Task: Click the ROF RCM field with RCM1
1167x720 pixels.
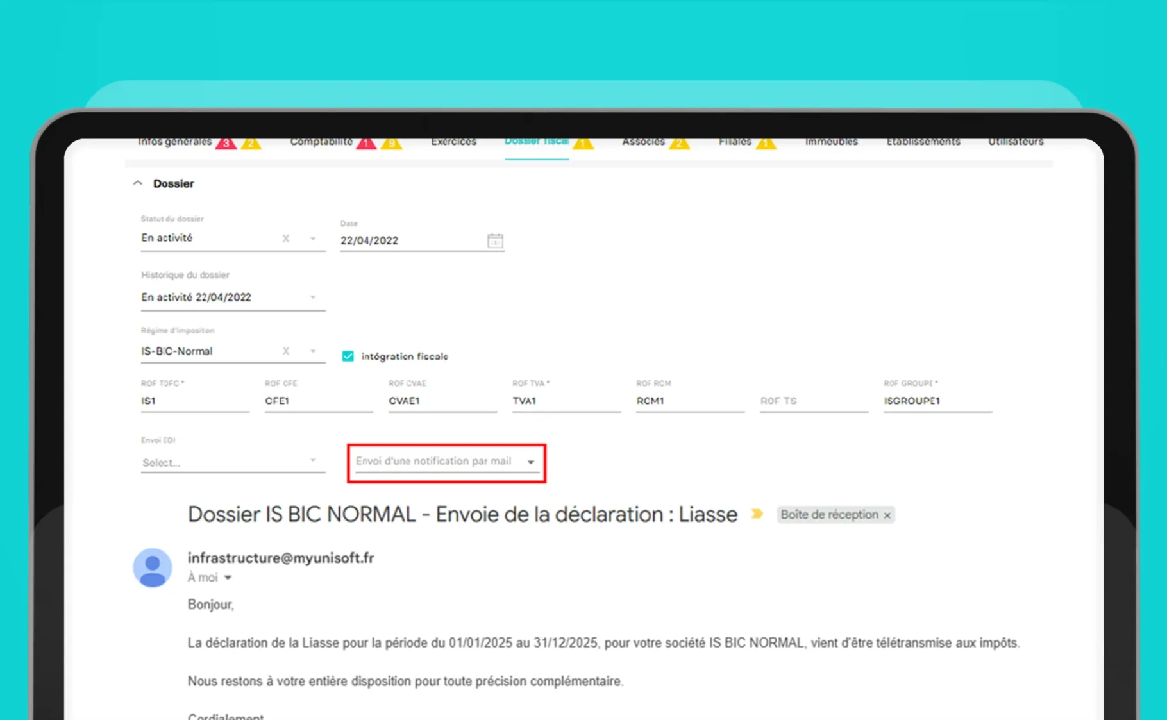Action: (x=690, y=401)
